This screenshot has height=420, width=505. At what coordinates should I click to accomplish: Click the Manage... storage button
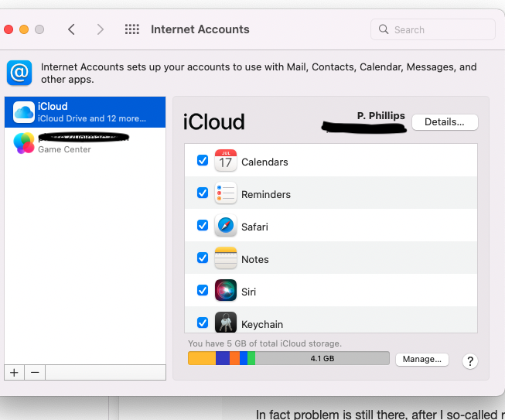point(422,359)
